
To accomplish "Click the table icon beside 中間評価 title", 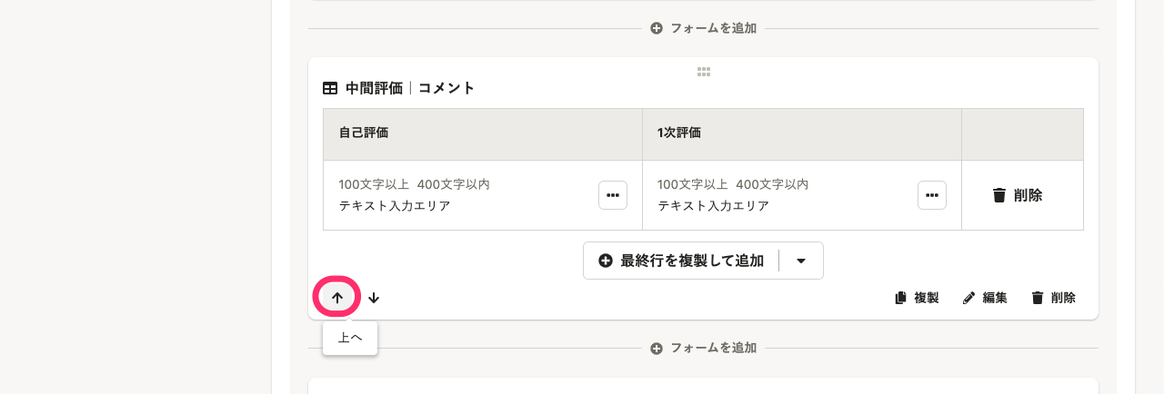I will [330, 88].
